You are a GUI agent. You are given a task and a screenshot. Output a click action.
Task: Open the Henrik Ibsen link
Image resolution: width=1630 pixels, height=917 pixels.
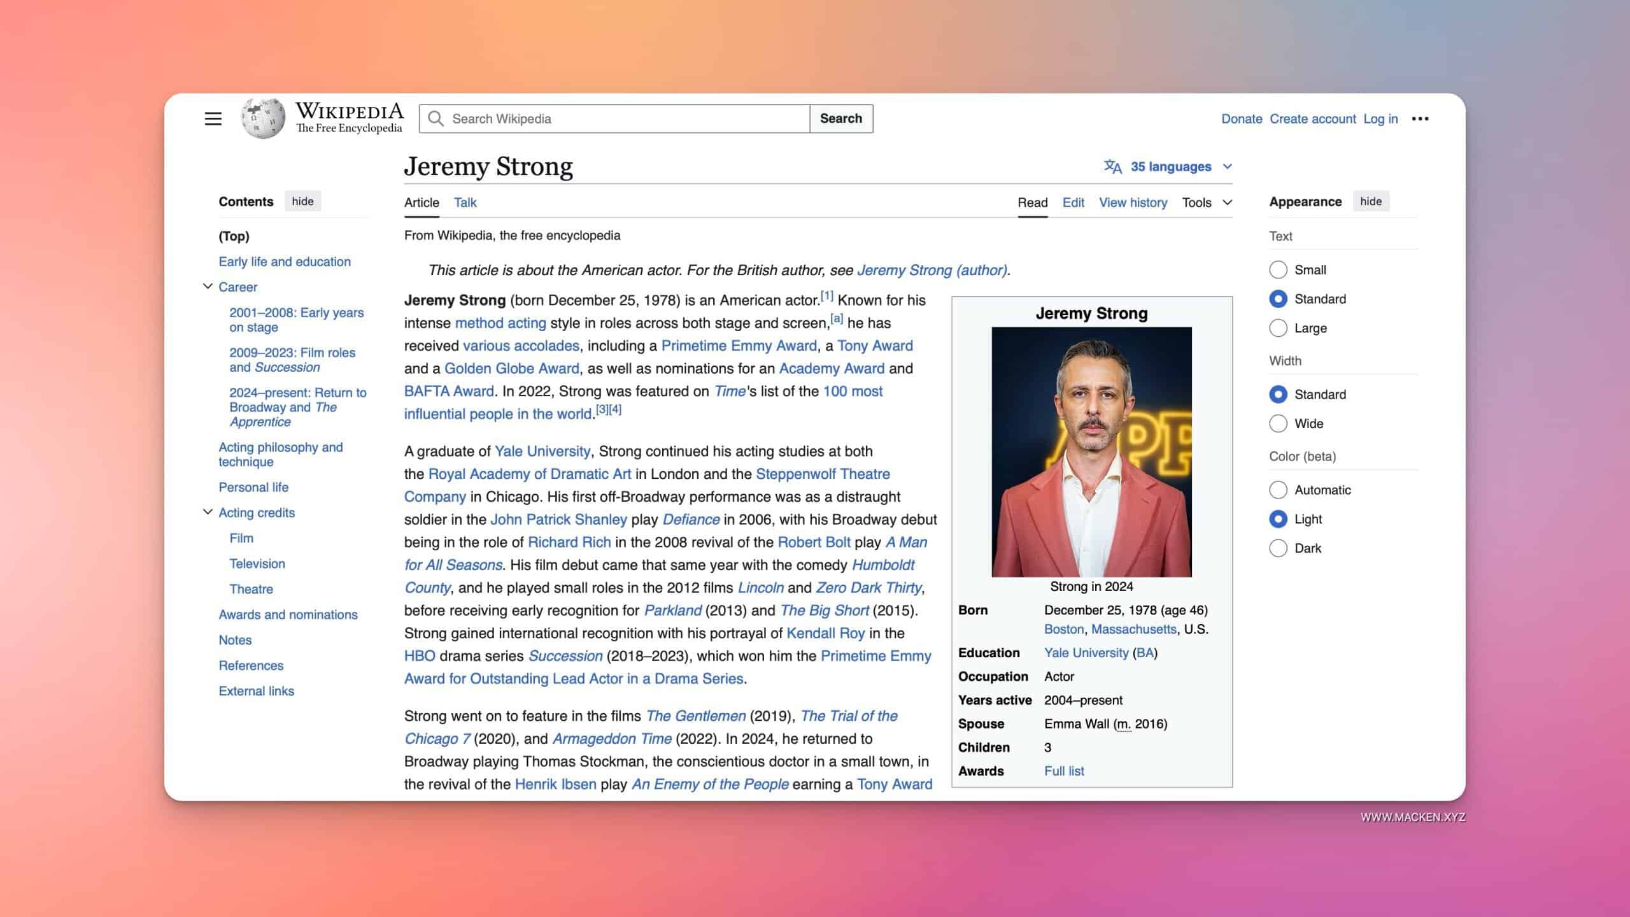pos(555,785)
